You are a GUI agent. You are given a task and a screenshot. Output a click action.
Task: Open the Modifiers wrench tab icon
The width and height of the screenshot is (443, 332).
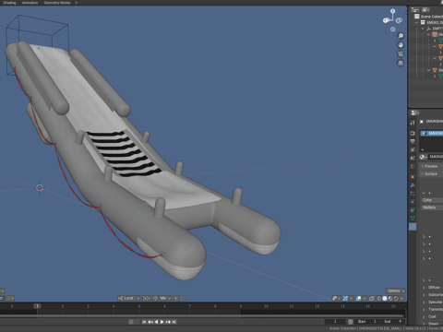pyautogui.click(x=413, y=185)
